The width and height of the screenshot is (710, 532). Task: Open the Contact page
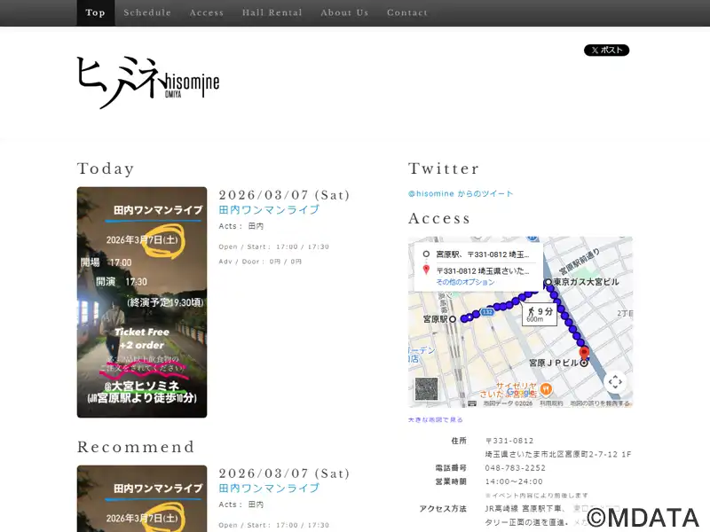click(407, 12)
